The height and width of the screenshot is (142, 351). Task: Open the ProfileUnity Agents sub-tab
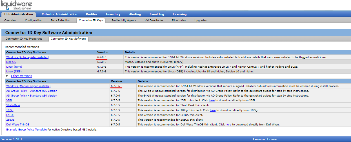pyautogui.click(x=124, y=20)
